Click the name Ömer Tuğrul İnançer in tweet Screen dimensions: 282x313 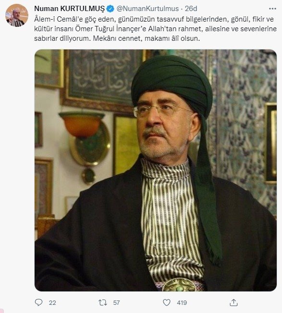[x=111, y=29]
